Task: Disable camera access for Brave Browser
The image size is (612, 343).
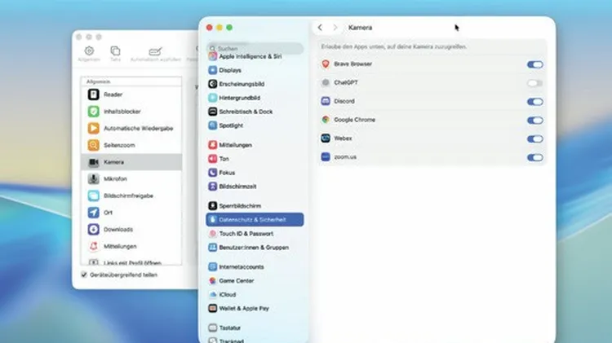Action: tap(534, 64)
